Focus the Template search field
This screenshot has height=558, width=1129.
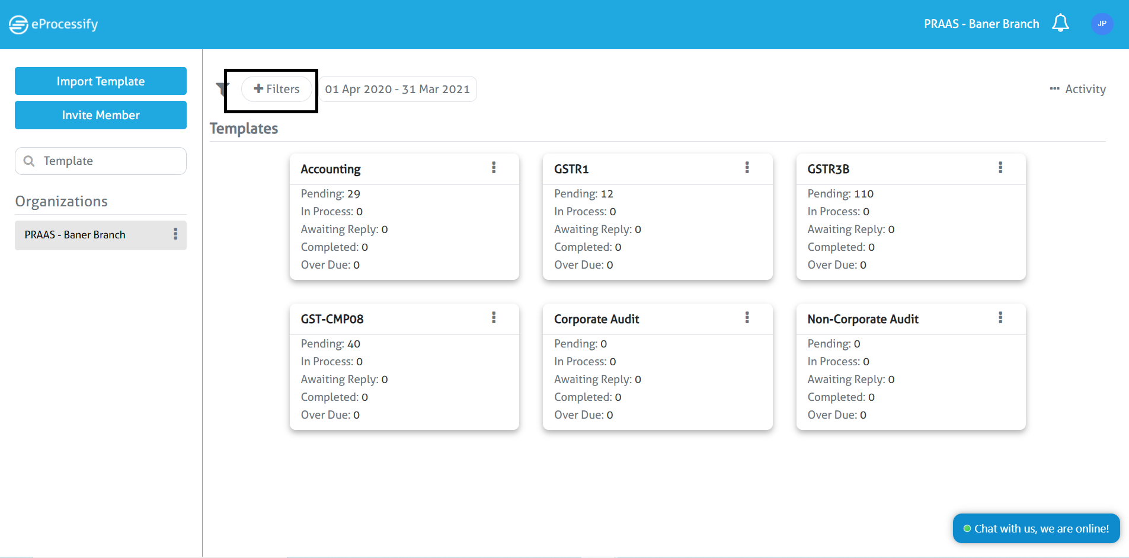coord(101,161)
